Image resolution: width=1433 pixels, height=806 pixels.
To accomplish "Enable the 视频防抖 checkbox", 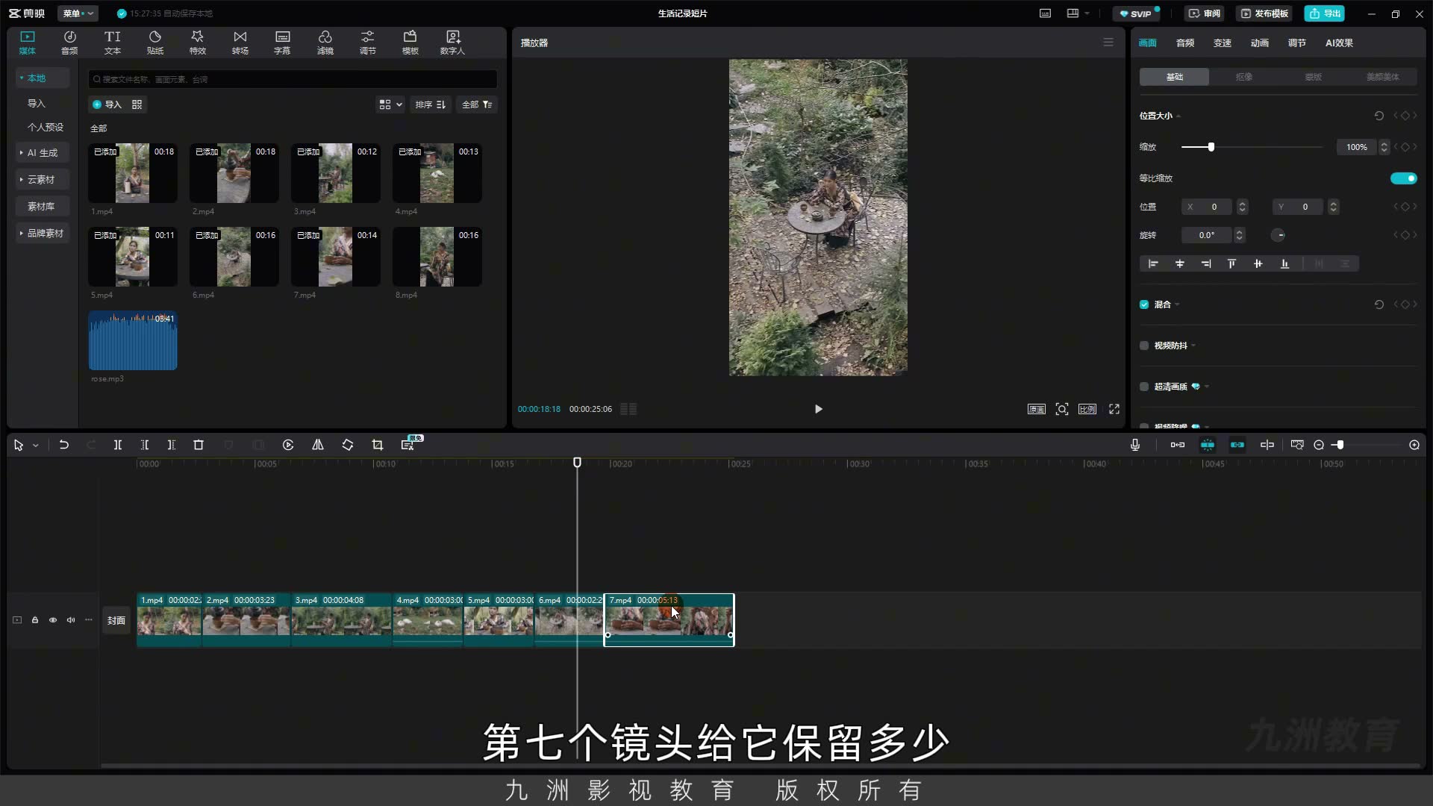I will click(x=1144, y=346).
